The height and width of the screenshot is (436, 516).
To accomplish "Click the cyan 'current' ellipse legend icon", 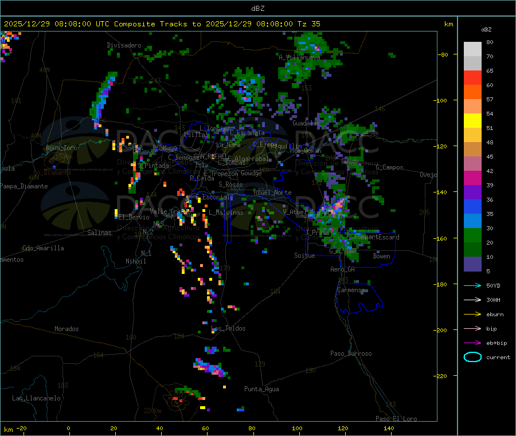I will click(472, 357).
